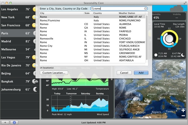This screenshot has width=188, height=125.
Task: Select Rome IN FORT KNOX row
Action: (x=92, y=42)
